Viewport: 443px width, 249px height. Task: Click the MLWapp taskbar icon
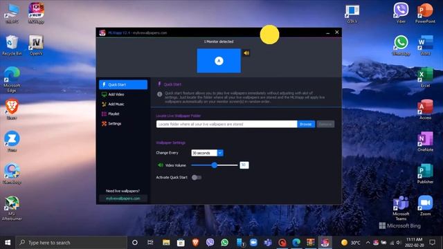click(x=325, y=243)
